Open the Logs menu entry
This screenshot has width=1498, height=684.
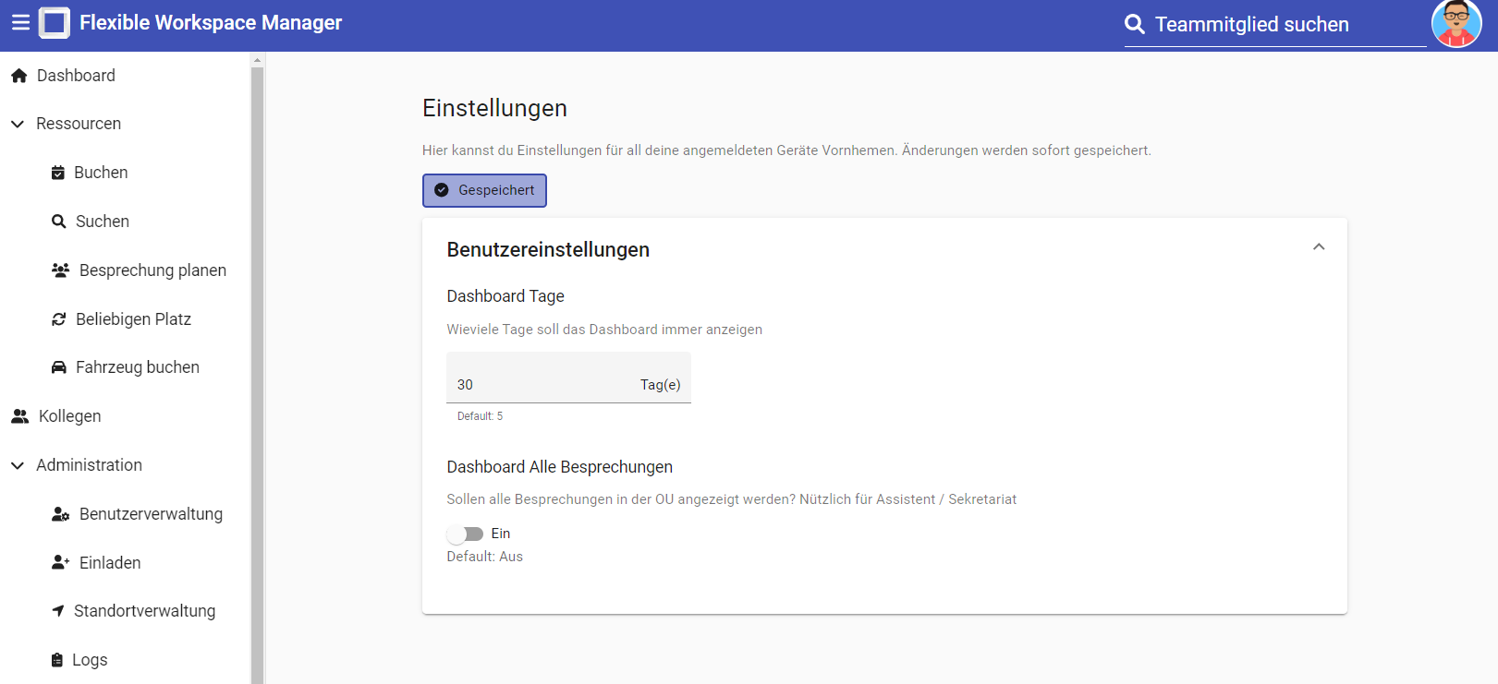(x=90, y=660)
